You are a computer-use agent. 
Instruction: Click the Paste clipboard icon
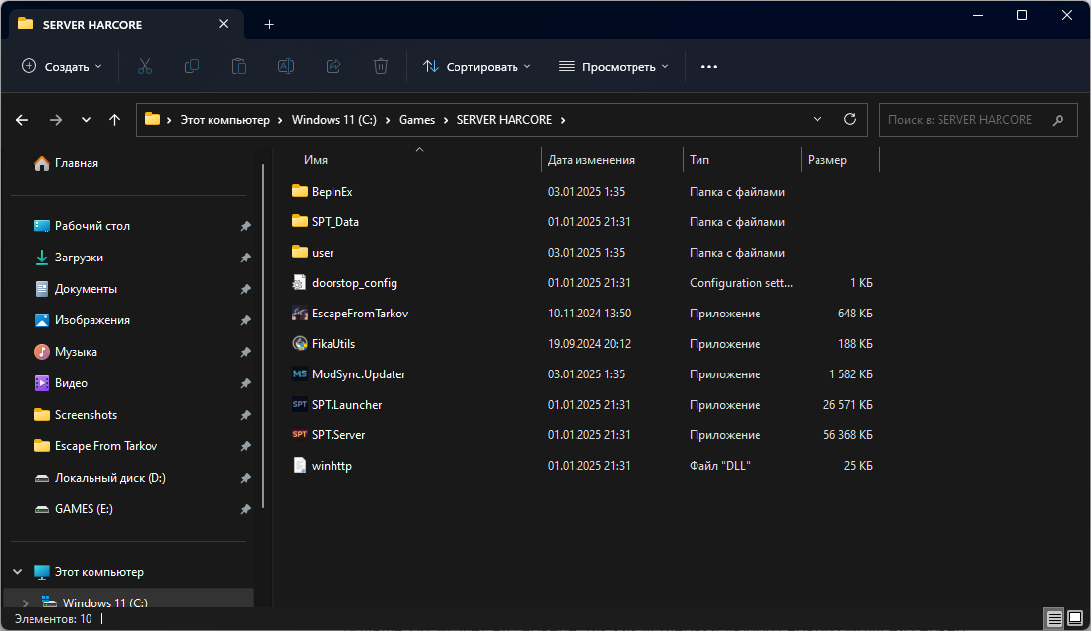pyautogui.click(x=239, y=66)
